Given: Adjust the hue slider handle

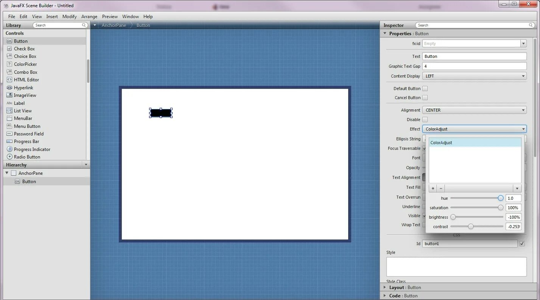Looking at the screenshot, I should (501, 198).
